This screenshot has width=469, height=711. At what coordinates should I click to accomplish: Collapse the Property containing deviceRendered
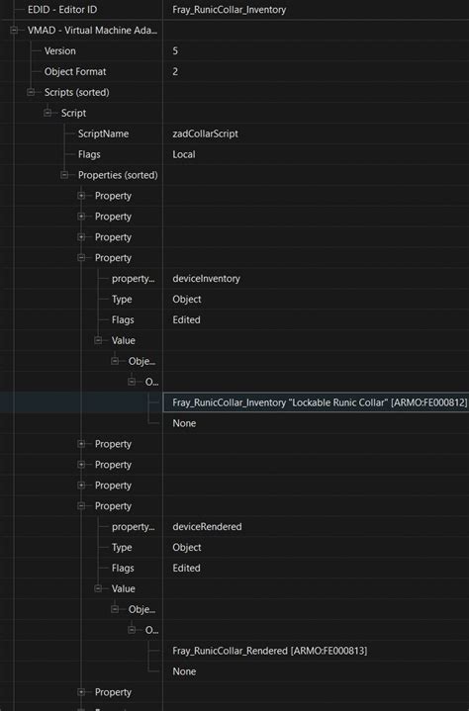[x=81, y=506]
